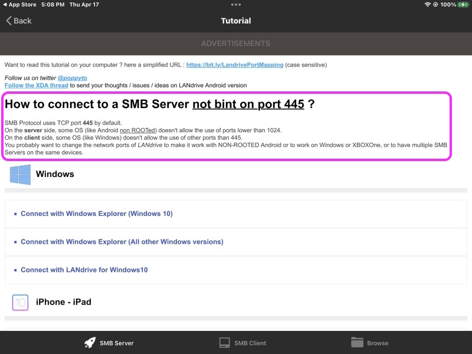The image size is (472, 354).
Task: Open Follow the XDA thread link
Action: (x=37, y=85)
